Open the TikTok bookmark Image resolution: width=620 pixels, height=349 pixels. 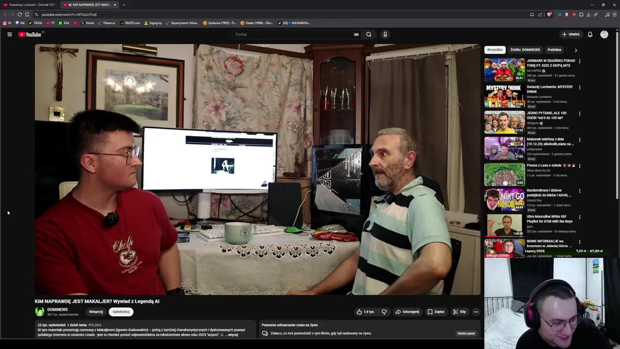tap(36, 23)
